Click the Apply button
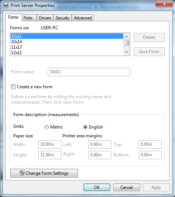175x197 pixels. click(x=156, y=187)
